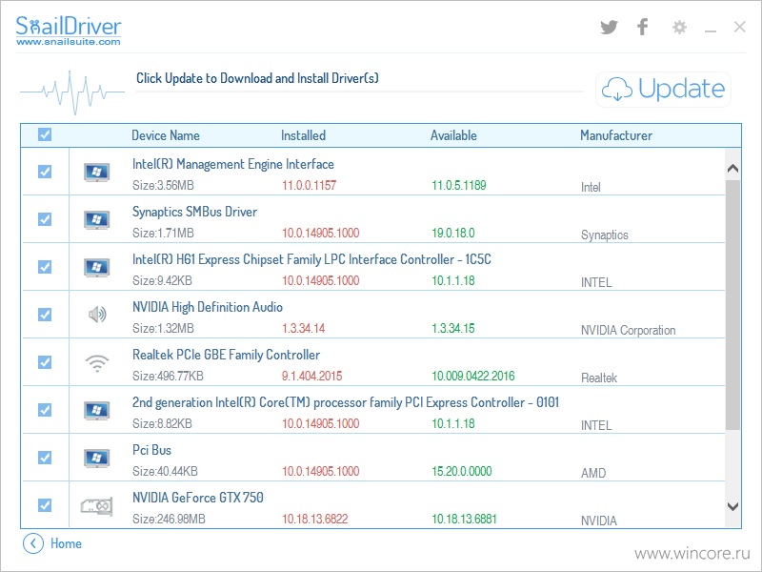Click the driver list scrollbar thumb
Viewport: 762px width, 572px height.
pyautogui.click(x=732, y=304)
